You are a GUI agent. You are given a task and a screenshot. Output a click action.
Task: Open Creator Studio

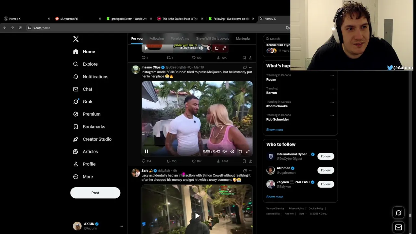pyautogui.click(x=92, y=139)
